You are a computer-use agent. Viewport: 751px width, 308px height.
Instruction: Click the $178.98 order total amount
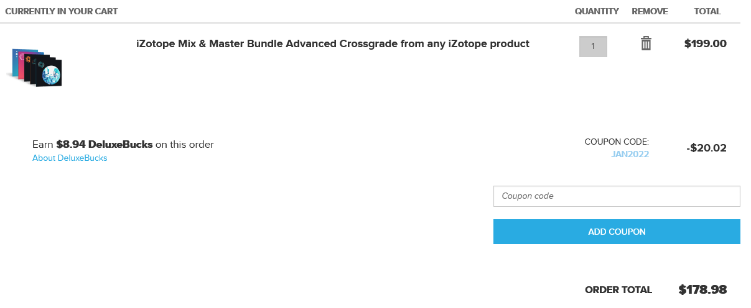[702, 290]
